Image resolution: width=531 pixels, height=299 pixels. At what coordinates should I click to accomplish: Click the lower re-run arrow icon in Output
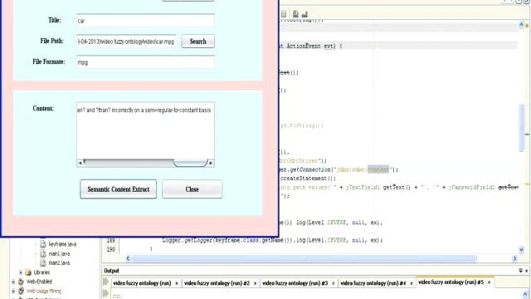pos(105,293)
